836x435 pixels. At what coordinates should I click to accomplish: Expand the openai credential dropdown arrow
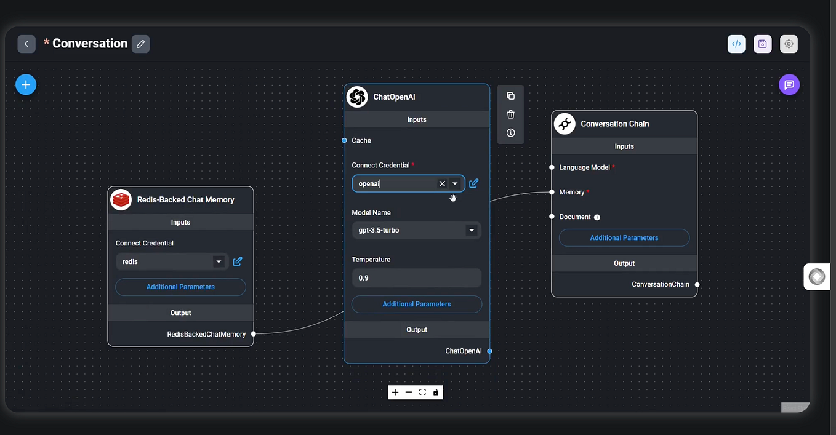click(455, 183)
